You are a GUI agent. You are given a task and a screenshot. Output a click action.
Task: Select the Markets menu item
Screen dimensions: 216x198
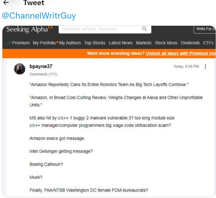click(144, 43)
